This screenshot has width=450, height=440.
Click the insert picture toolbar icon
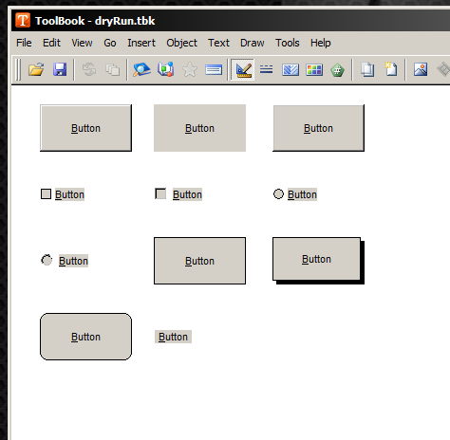coord(421,69)
